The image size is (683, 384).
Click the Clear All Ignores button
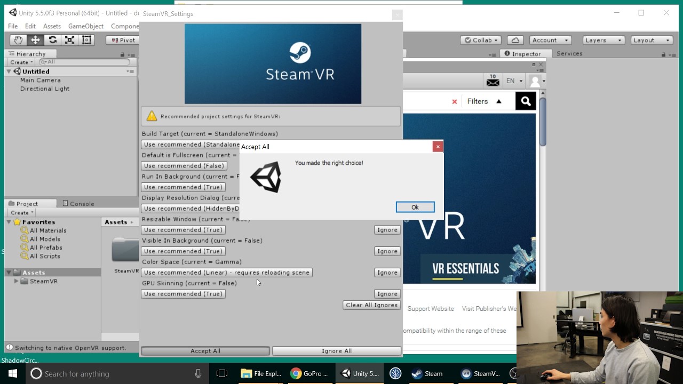pos(372,305)
